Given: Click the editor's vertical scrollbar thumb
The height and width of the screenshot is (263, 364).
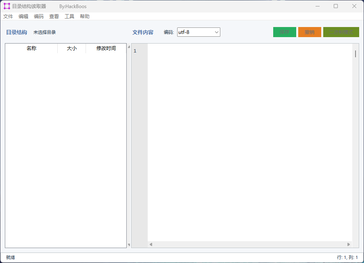Looking at the screenshot, I should 356,54.
